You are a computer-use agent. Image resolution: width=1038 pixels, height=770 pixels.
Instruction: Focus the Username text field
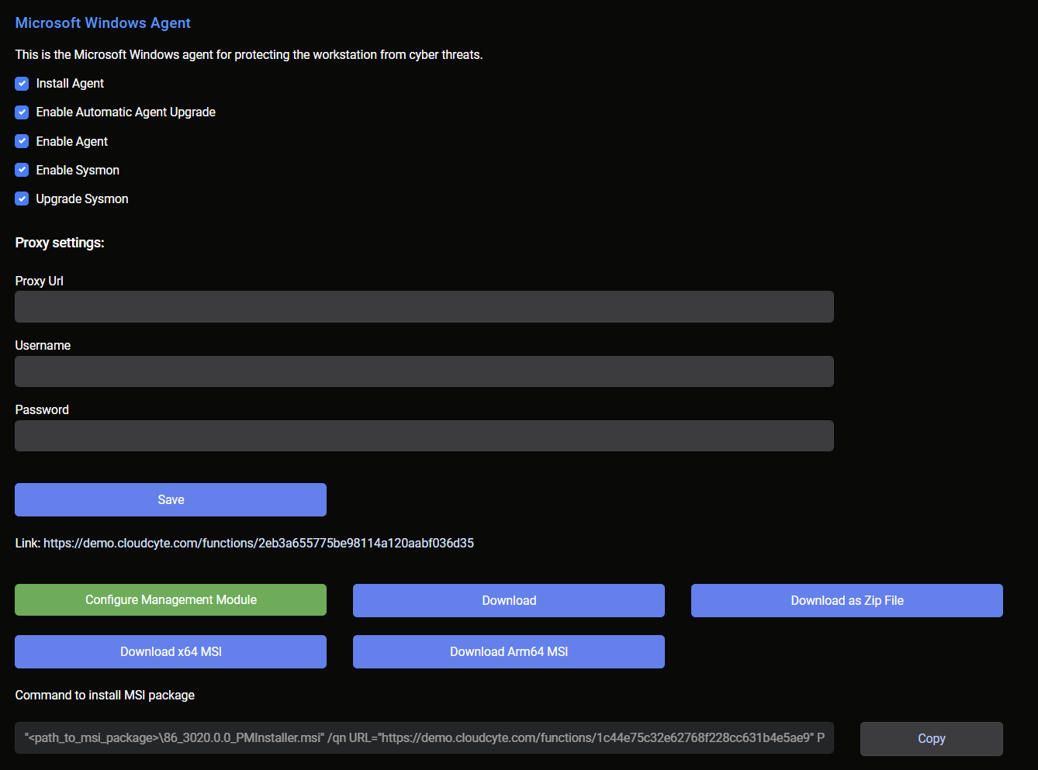[x=424, y=371]
